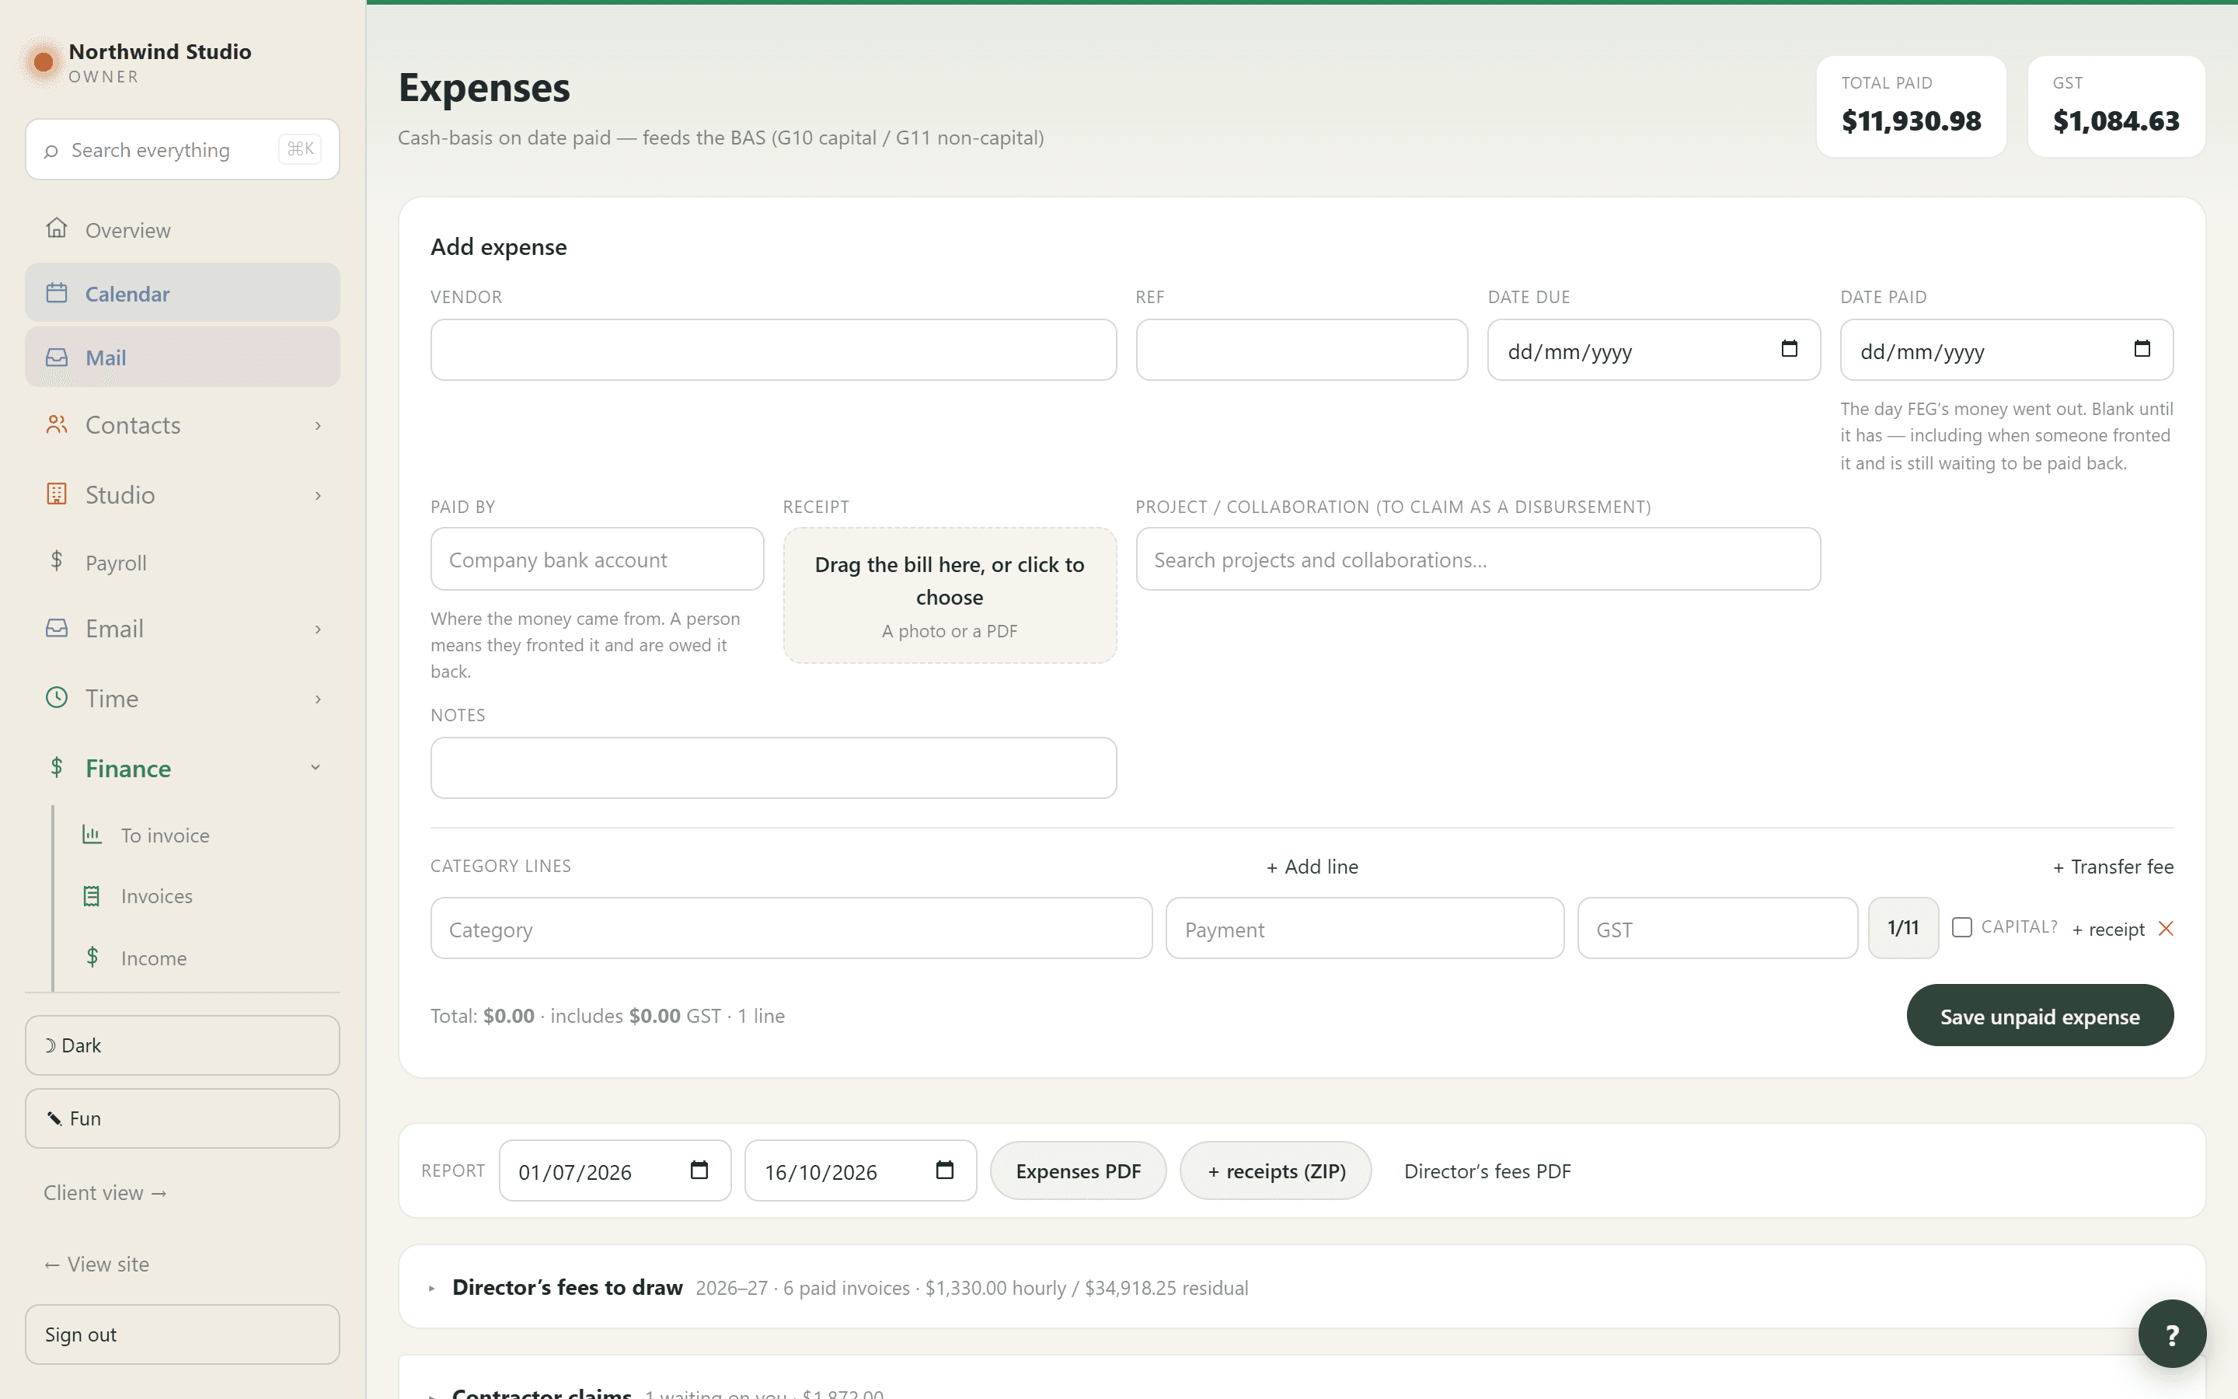Click the Income dollar icon
This screenshot has width=2238, height=1399.
(92, 957)
